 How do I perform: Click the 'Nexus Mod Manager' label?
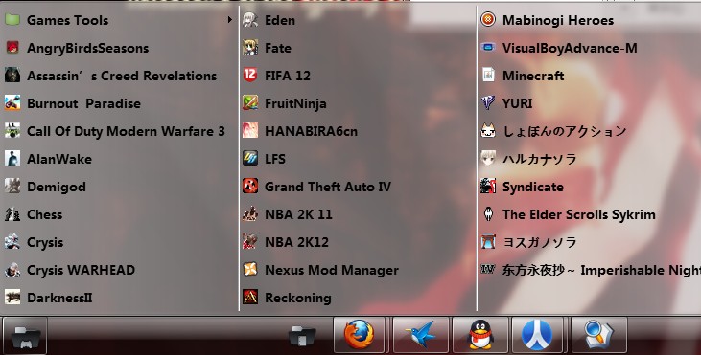(x=331, y=270)
